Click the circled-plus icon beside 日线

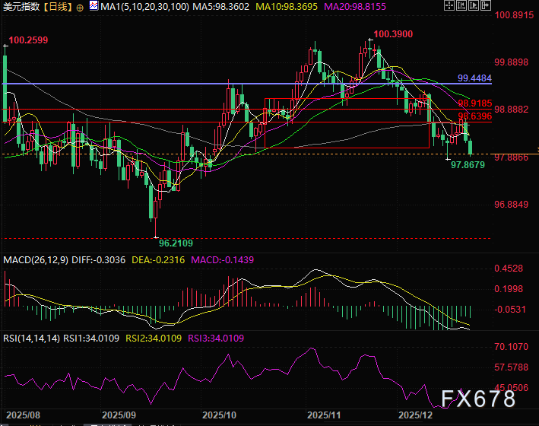tap(80, 6)
